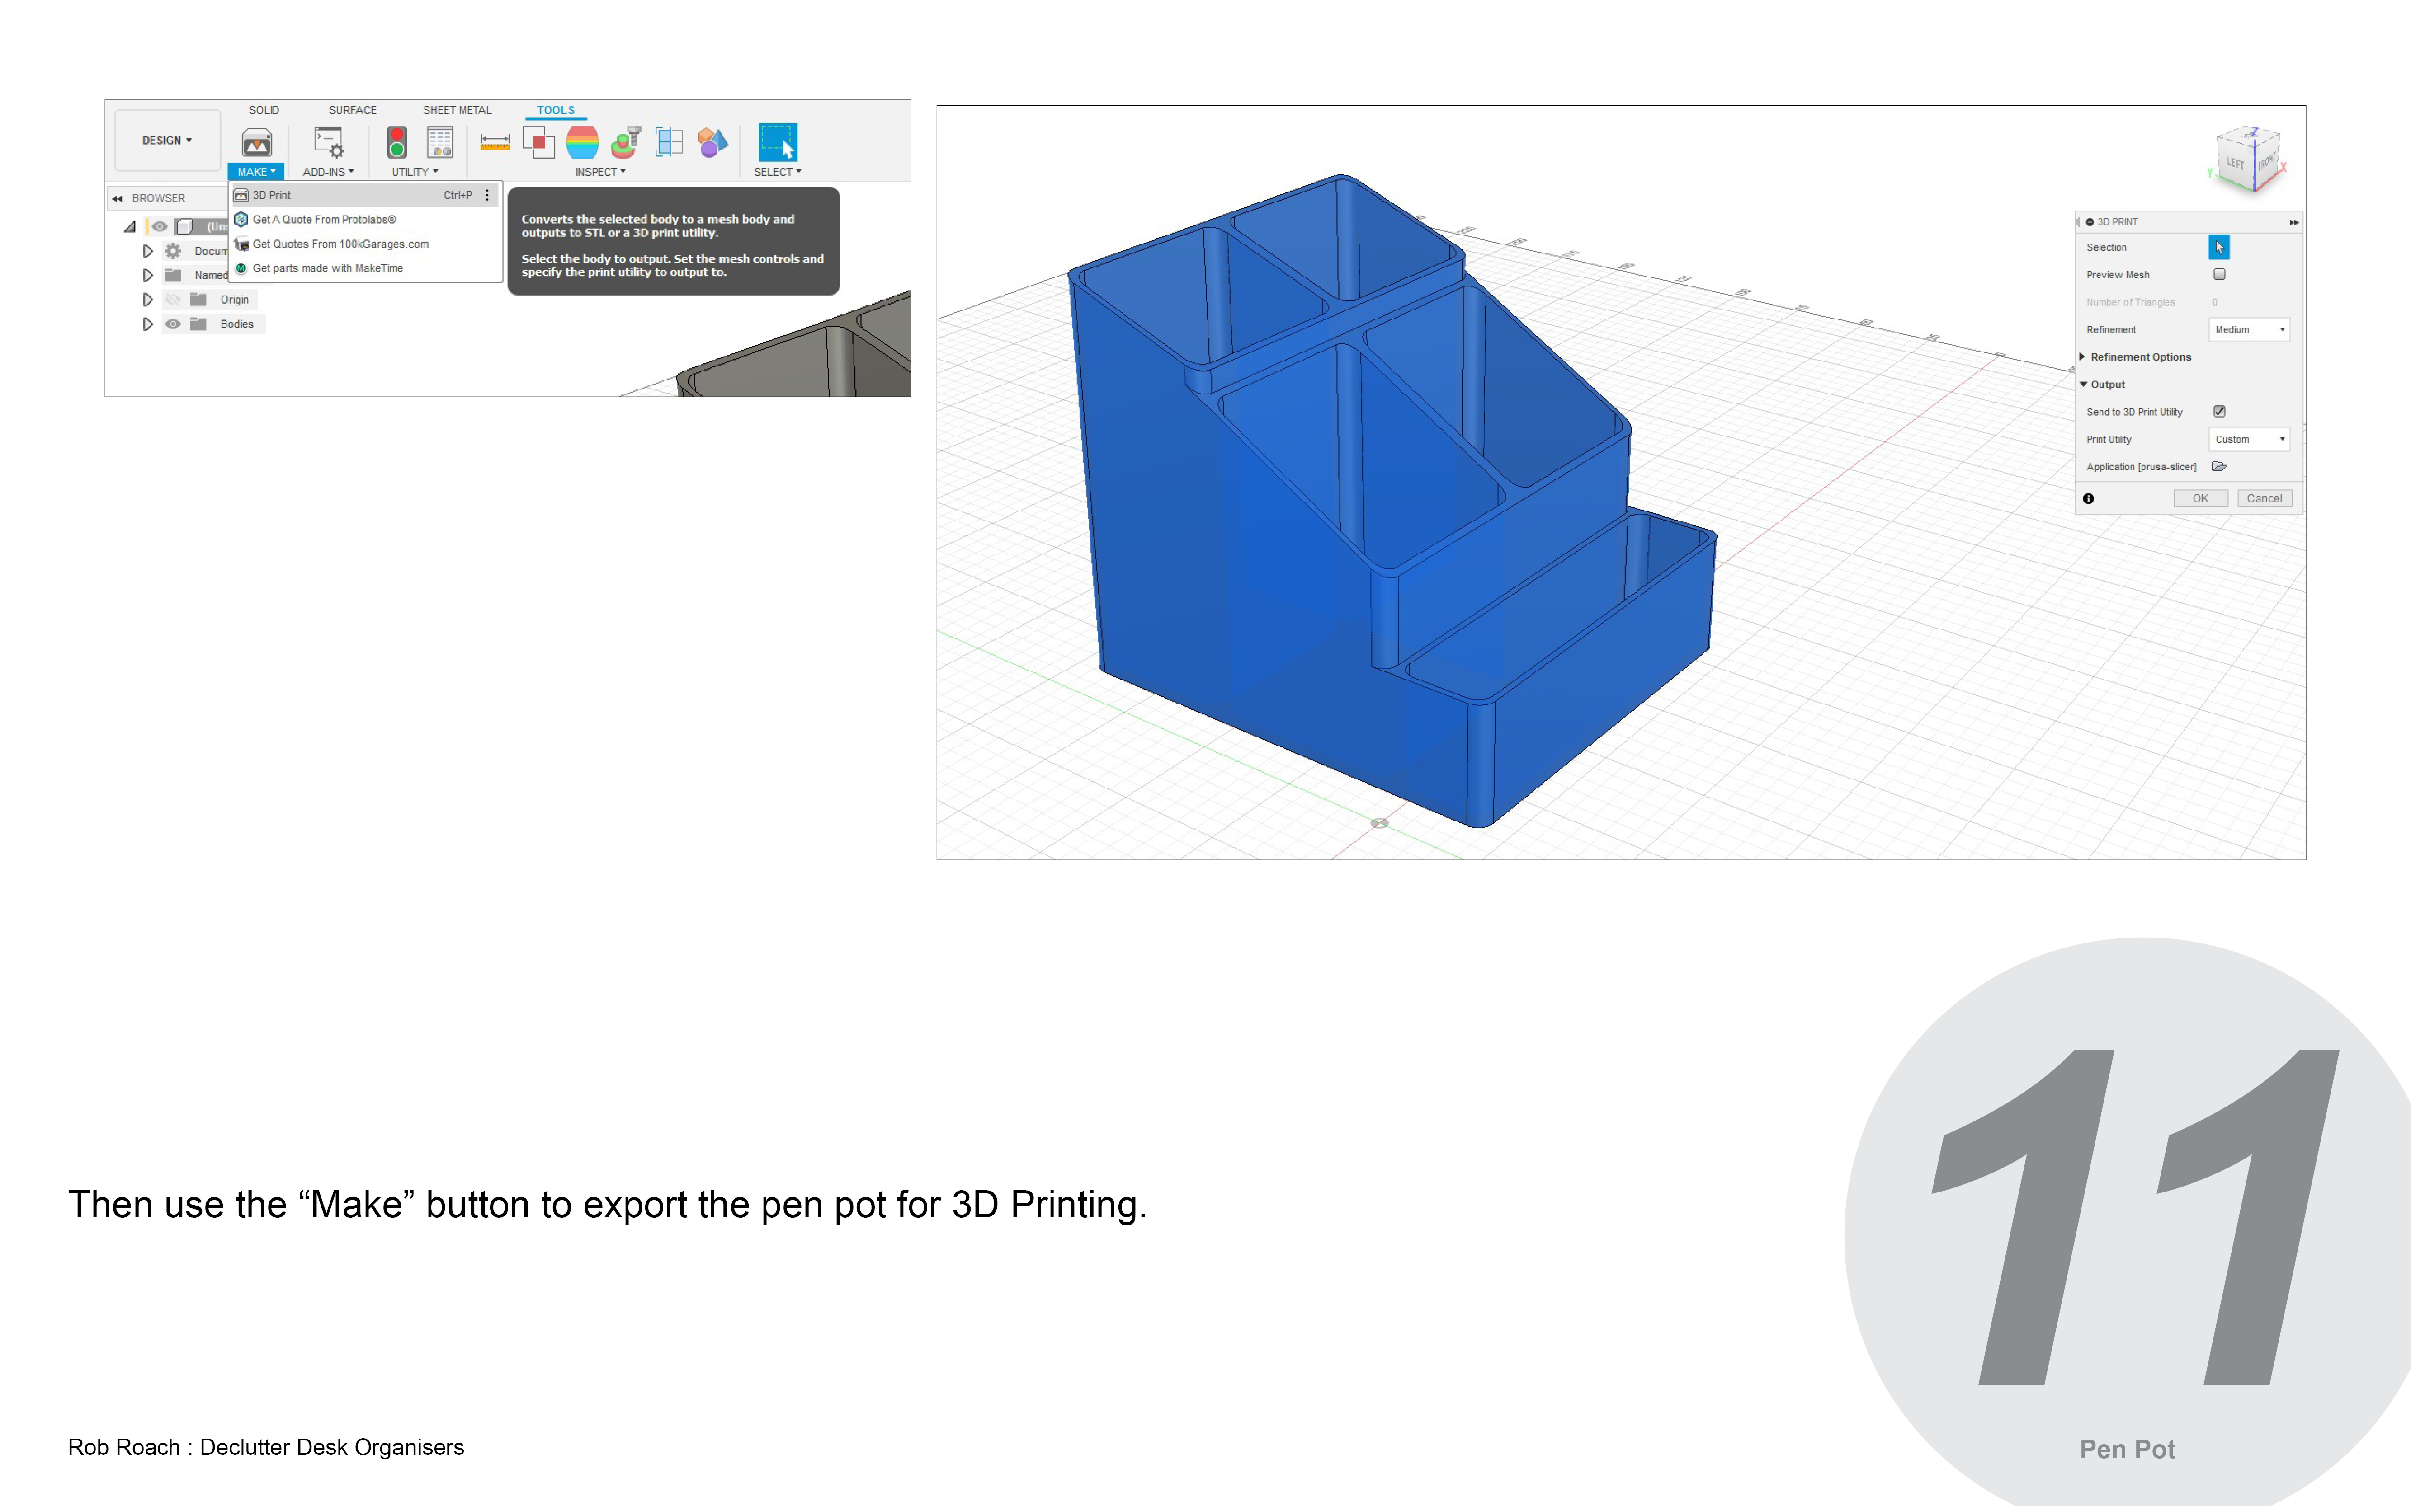Open the Refinement Medium dropdown
This screenshot has width=2411, height=1506.
click(2249, 330)
